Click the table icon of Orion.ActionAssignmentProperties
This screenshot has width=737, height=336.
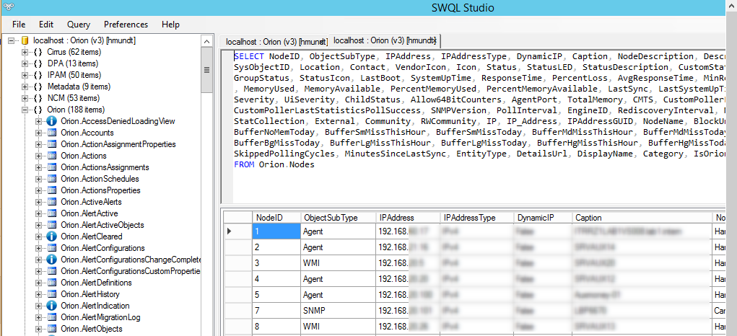(x=52, y=144)
